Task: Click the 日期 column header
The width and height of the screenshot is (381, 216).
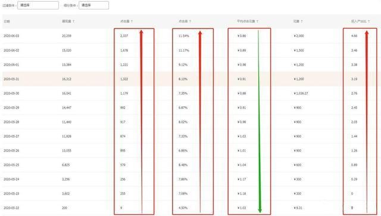Action: click(7, 21)
